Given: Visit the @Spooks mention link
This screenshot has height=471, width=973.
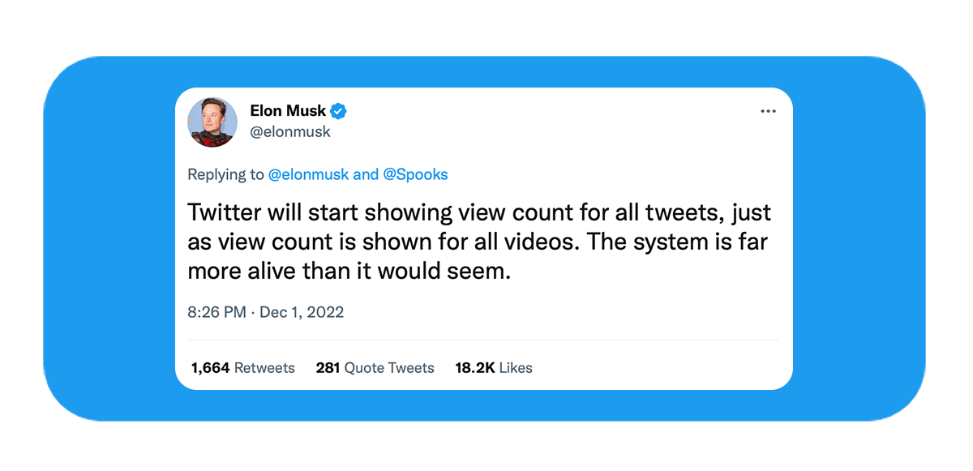Looking at the screenshot, I should [415, 174].
